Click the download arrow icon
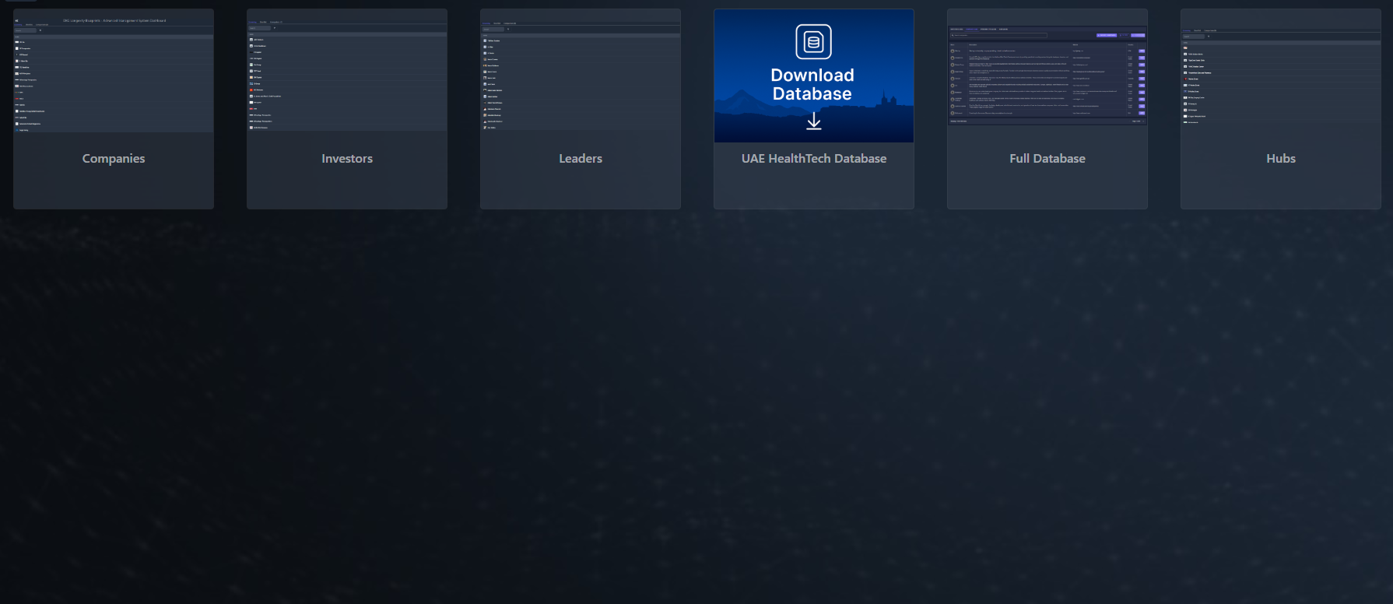1393x604 pixels. click(813, 121)
